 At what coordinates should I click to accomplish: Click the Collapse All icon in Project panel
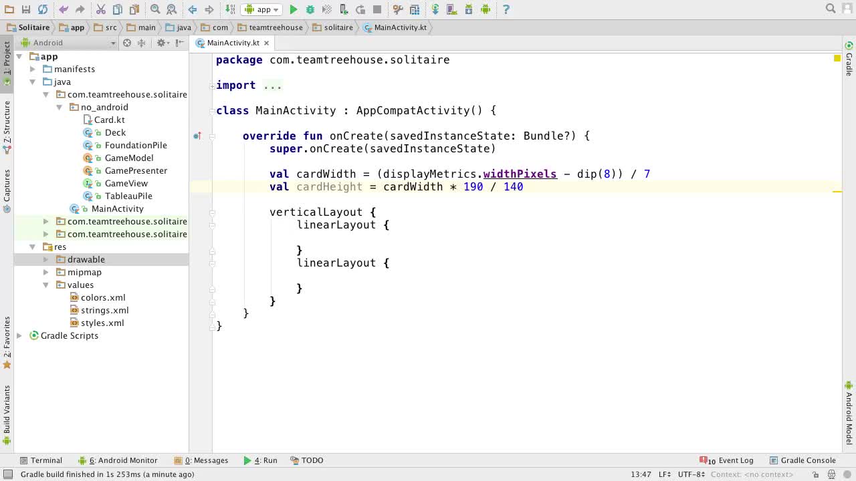point(141,43)
